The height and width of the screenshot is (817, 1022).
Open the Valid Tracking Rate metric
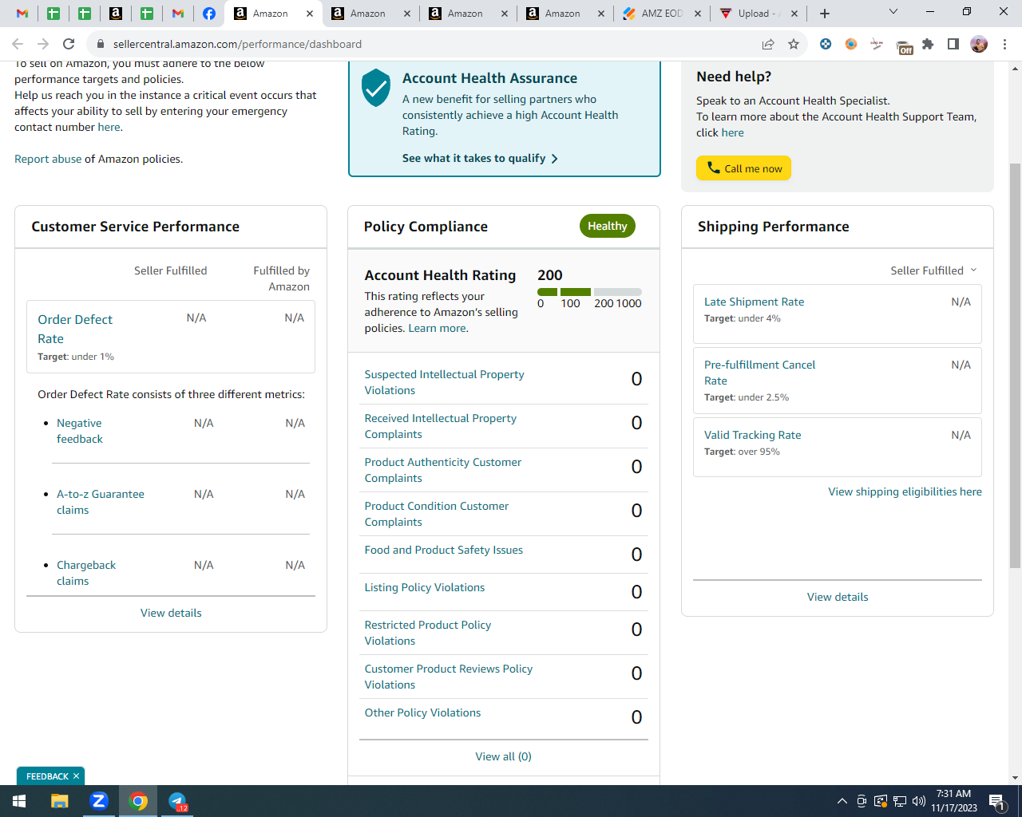tap(752, 435)
